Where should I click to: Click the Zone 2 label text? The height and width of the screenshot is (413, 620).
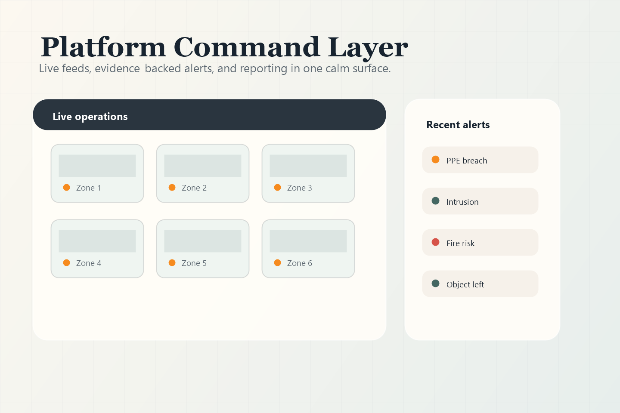click(x=194, y=188)
